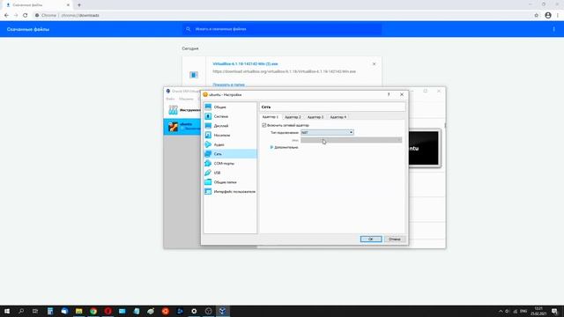Click the VirtualBox exe download link
The width and height of the screenshot is (564, 317).
tap(245, 63)
